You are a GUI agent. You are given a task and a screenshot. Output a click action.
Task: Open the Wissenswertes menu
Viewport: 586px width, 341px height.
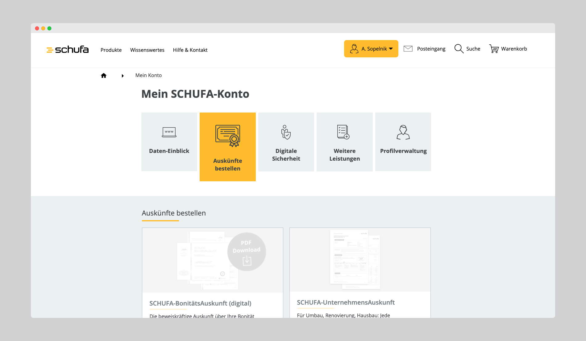click(x=147, y=50)
